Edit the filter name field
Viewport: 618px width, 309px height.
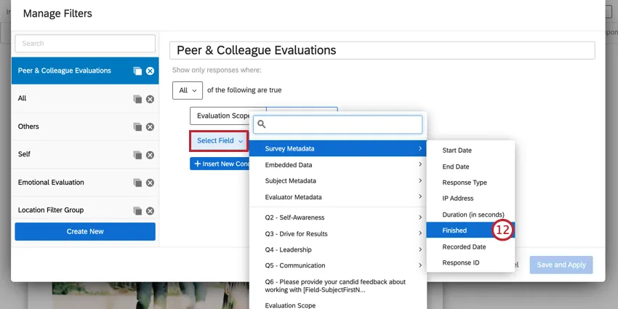pos(382,50)
